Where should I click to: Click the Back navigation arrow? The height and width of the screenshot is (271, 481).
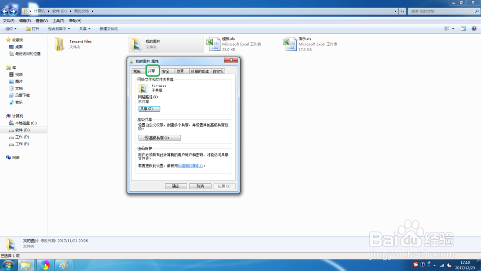[5, 12]
